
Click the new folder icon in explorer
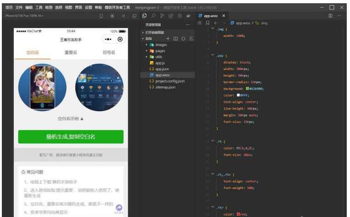point(175,39)
